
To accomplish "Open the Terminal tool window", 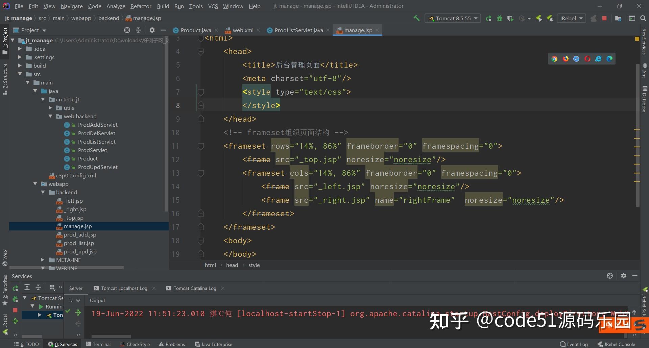I will pyautogui.click(x=98, y=344).
